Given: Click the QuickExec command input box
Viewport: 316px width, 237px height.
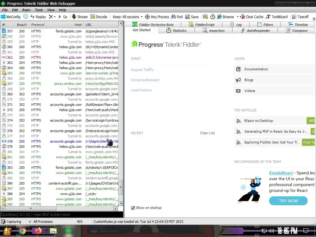Looking at the screenshot, I should [62, 214].
